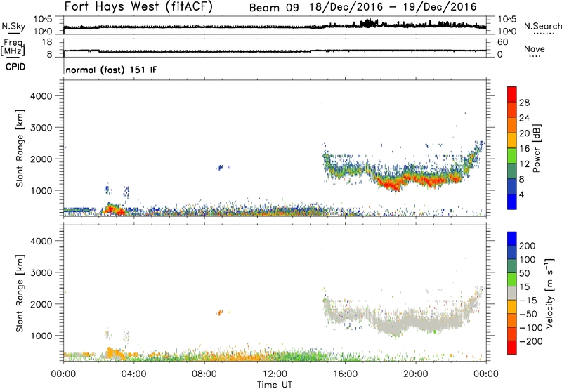The height and width of the screenshot is (389, 562).
Task: Click the '200' tick on velocity colorbar
Action: tap(528, 246)
